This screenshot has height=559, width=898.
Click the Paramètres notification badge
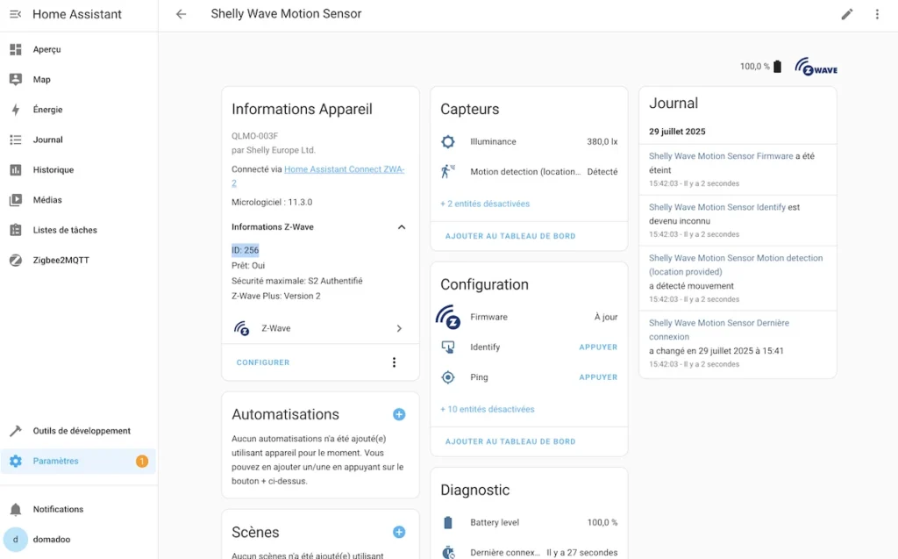[x=142, y=461]
